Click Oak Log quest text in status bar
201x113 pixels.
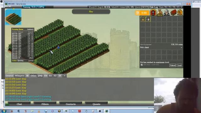154,7
